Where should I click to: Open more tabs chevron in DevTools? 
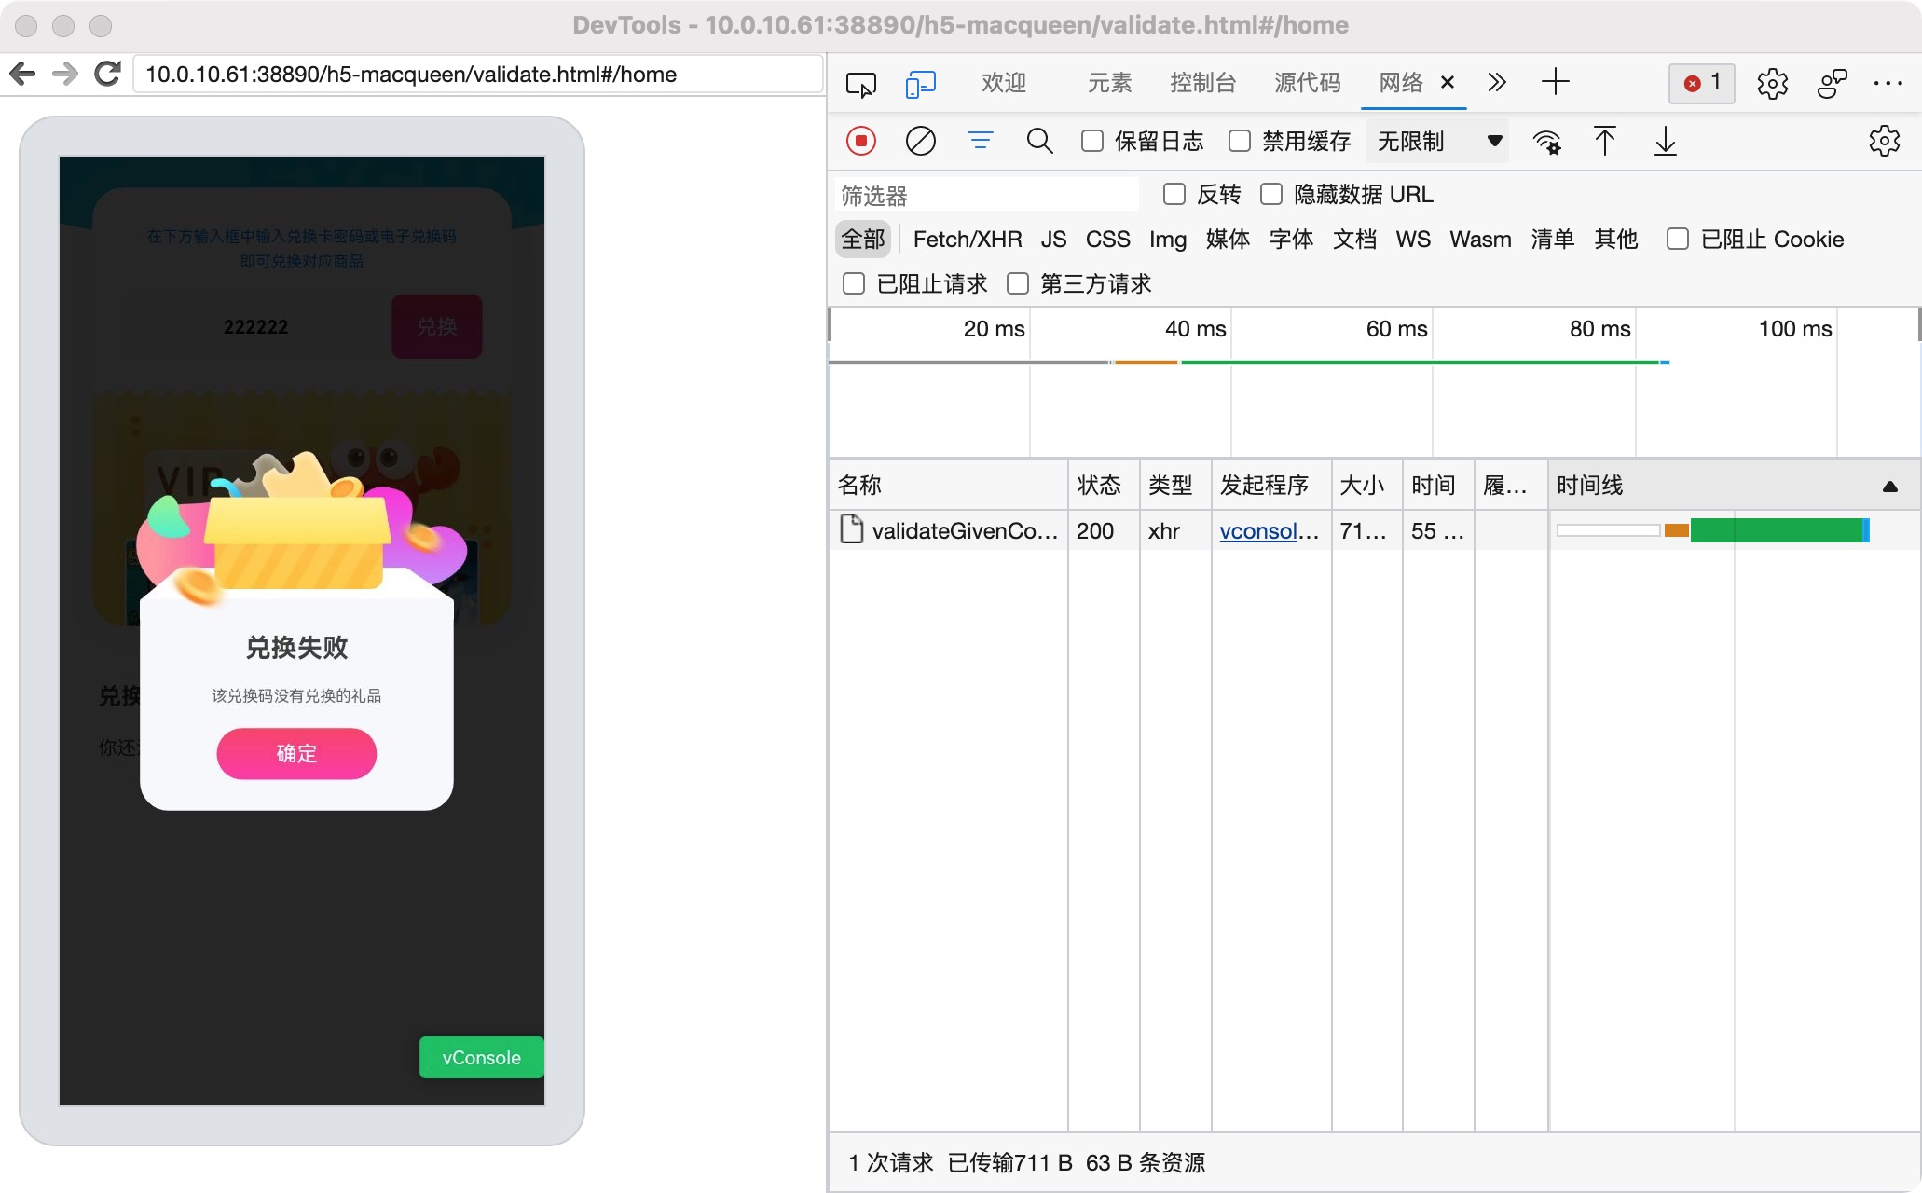click(1497, 83)
